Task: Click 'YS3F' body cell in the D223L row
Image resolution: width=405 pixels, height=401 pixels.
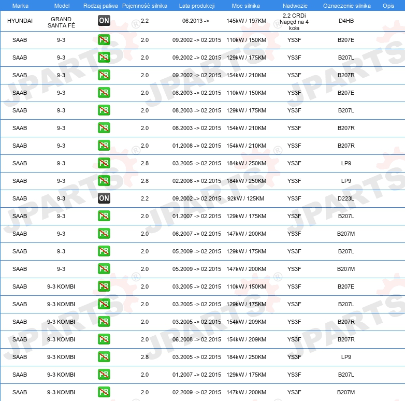Action: 294,198
